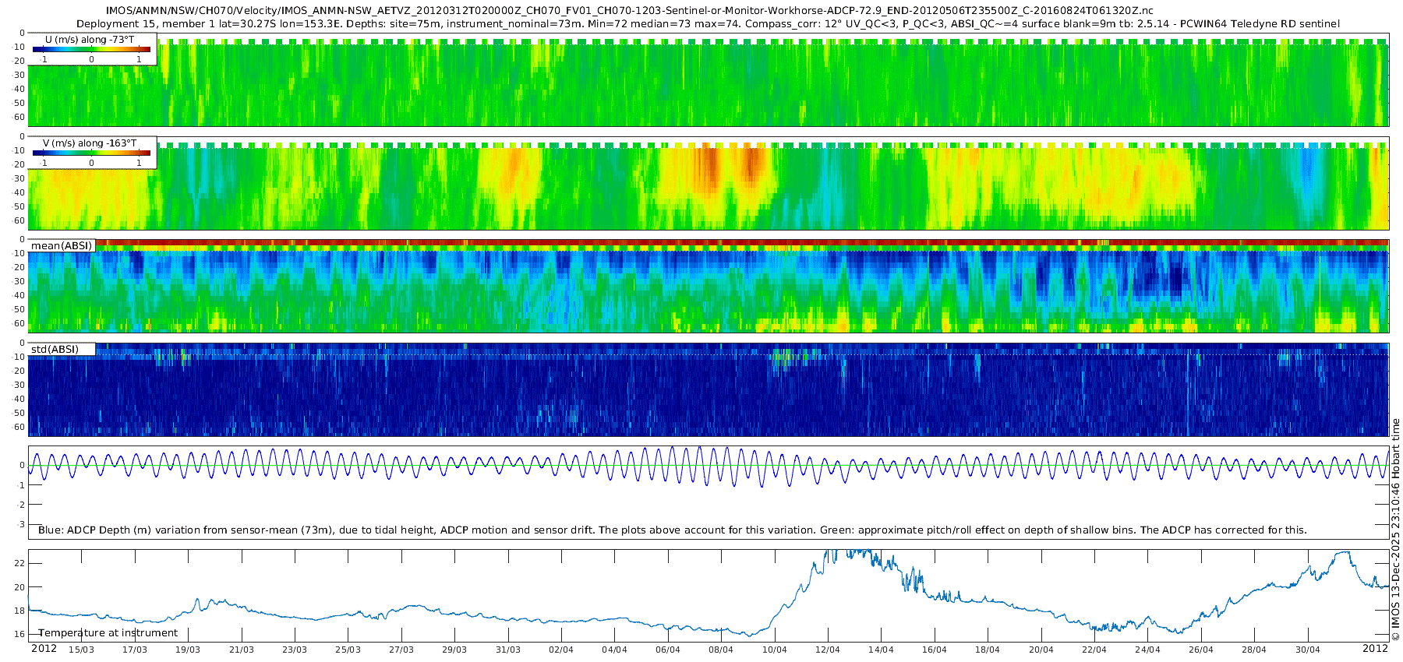Viewport: 1403px width, 662px height.
Task: Click the '16/04' date tick label
Action: [x=935, y=650]
